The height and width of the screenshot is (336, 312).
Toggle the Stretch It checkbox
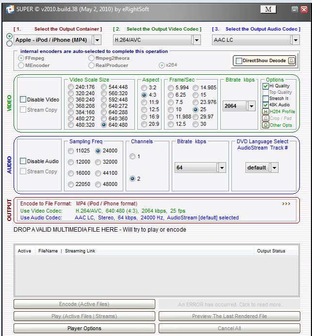tap(265, 99)
